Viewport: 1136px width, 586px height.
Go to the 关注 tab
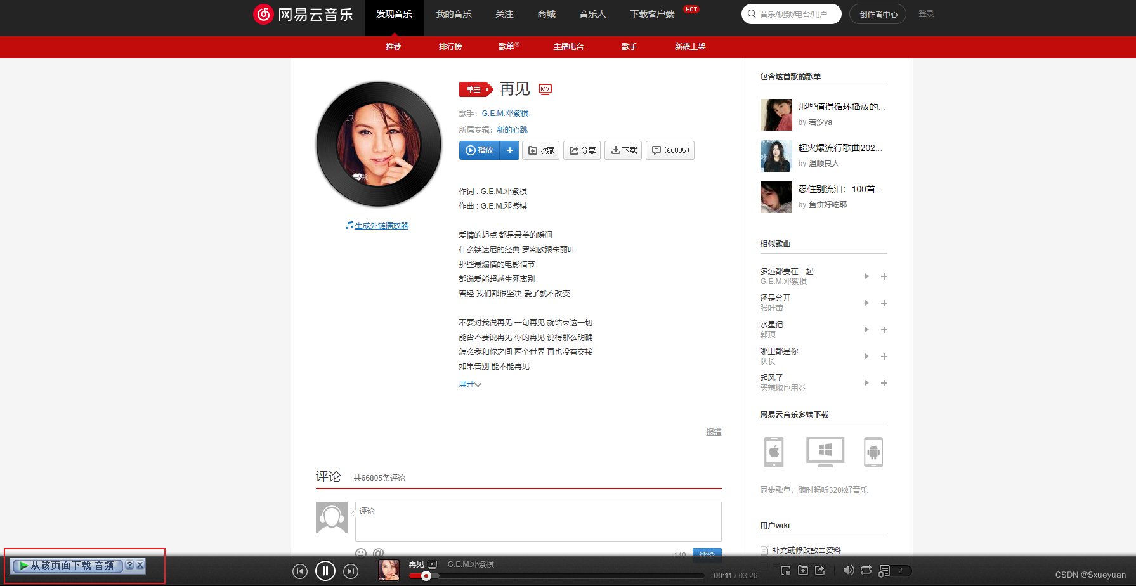(x=504, y=14)
